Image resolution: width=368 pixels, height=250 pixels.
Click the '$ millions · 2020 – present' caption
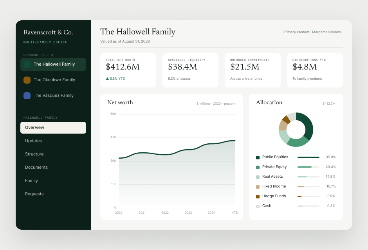click(216, 104)
